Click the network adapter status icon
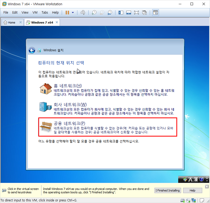Screen dimensions: 210x203 tap(194, 200)
